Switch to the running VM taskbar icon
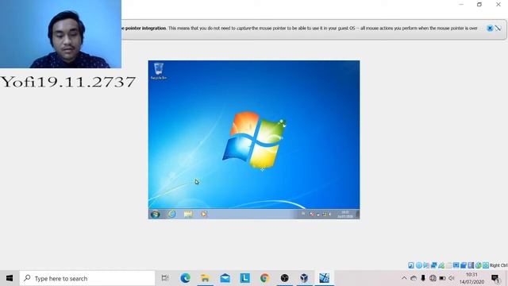Screen dimensions: 508x286 [x=324, y=278]
